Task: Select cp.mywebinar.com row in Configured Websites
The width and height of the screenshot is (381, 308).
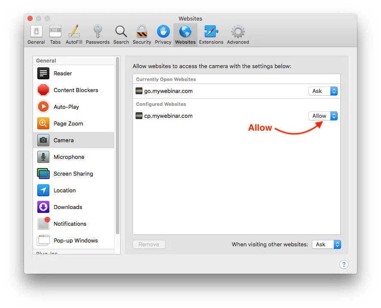Action: (215, 116)
